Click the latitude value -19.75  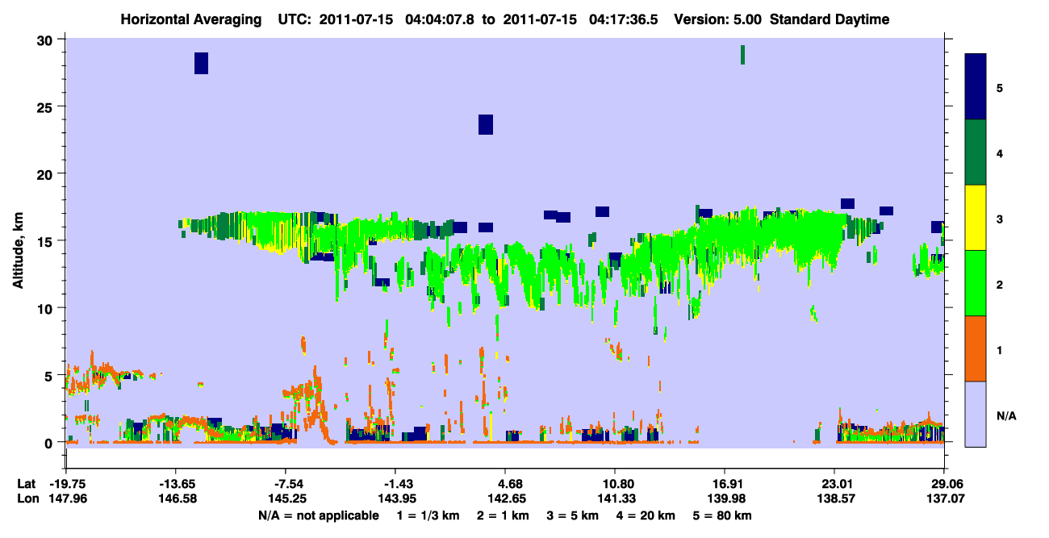pyautogui.click(x=66, y=484)
